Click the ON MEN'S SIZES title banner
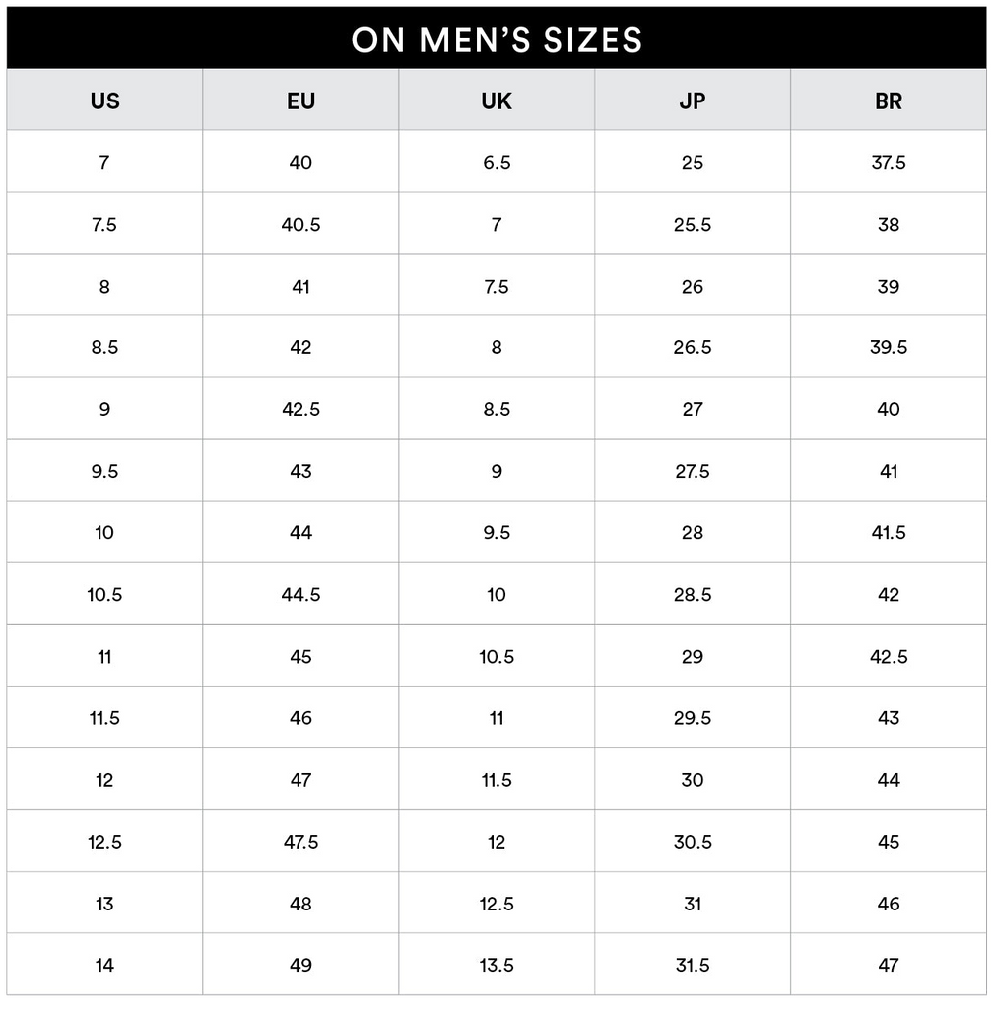The height and width of the screenshot is (1010, 995). (x=497, y=38)
